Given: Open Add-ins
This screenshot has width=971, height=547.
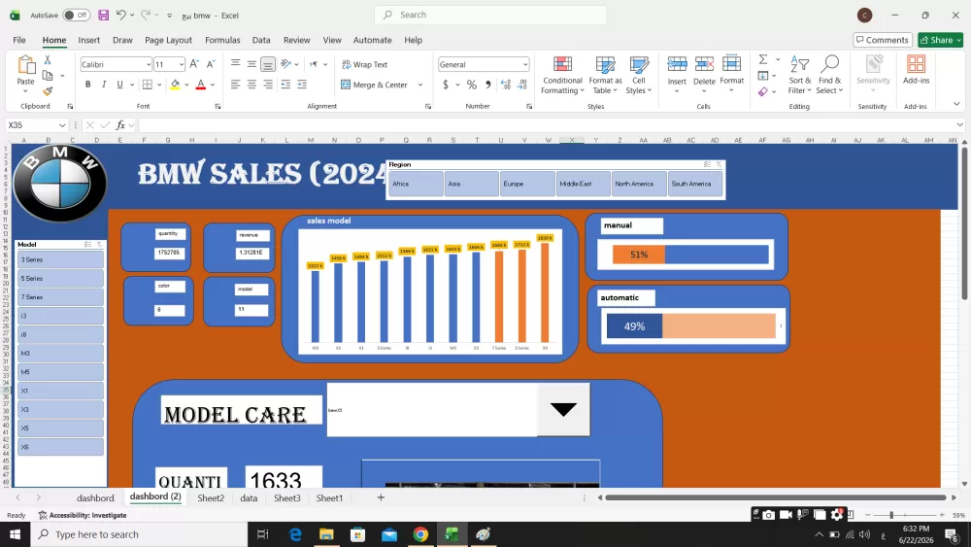Looking at the screenshot, I should click(x=916, y=70).
